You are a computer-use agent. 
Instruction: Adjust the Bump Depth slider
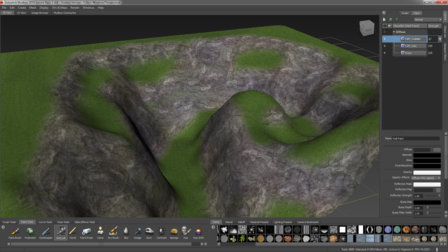point(428,208)
